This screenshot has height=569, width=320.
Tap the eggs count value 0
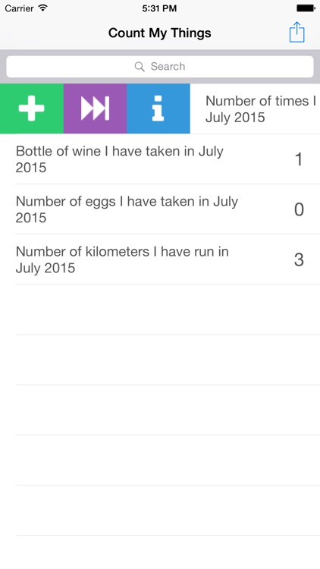click(299, 209)
